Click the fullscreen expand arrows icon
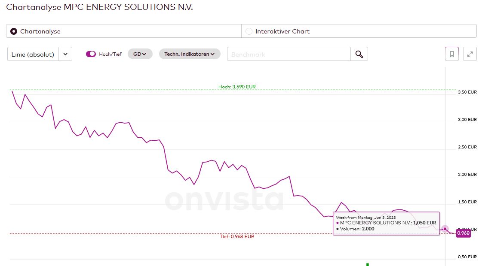482x266 pixels. coord(470,54)
